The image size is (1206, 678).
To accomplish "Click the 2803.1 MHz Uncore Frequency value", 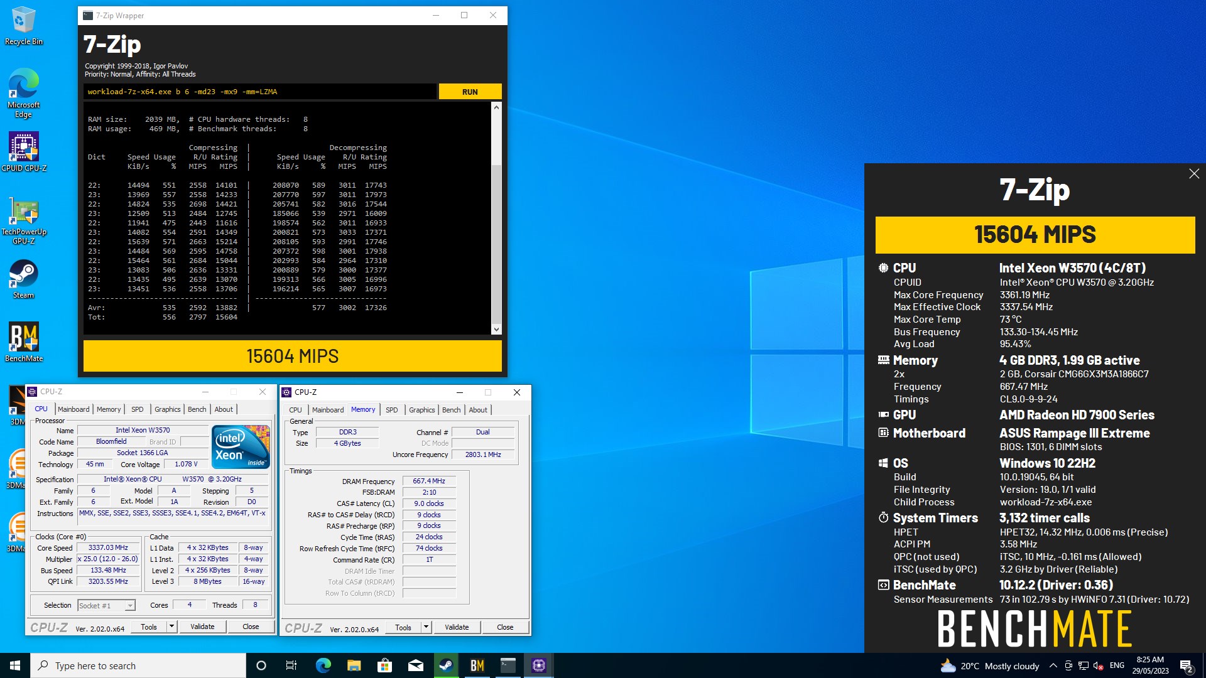I will pos(483,455).
